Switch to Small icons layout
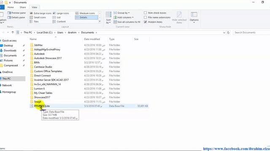The height and width of the screenshot is (151, 270). click(x=38, y=18)
